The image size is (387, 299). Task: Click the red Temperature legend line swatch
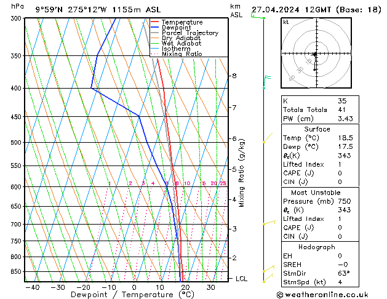(x=155, y=22)
